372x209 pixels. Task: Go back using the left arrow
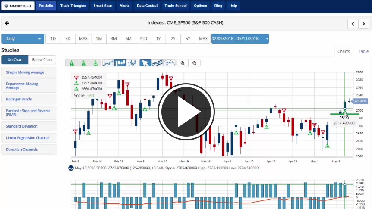tap(7, 23)
